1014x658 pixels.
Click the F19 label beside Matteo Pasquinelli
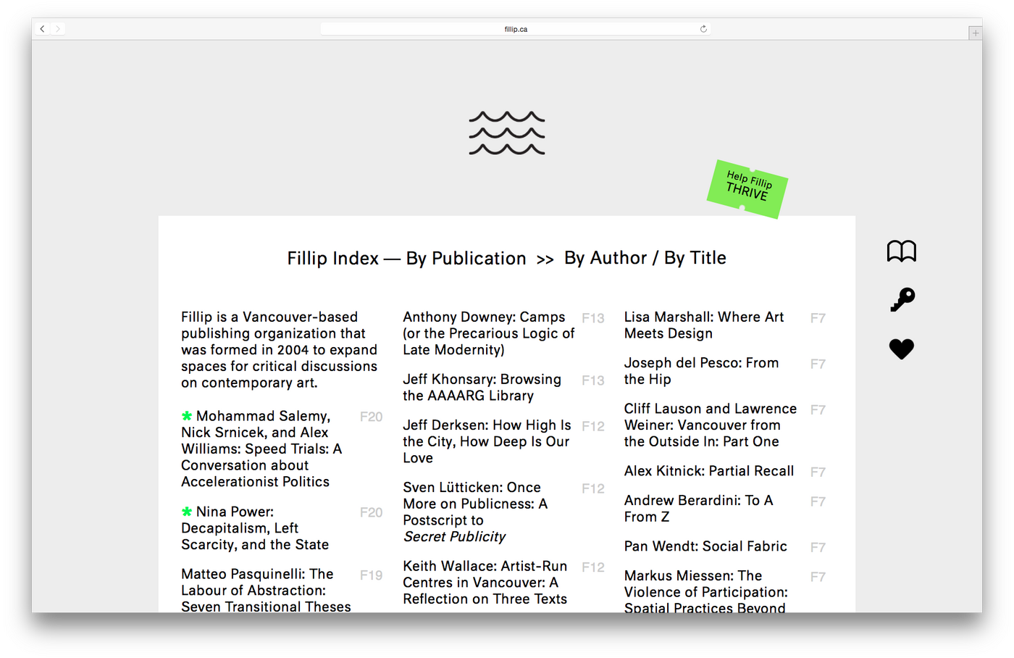[x=371, y=575]
